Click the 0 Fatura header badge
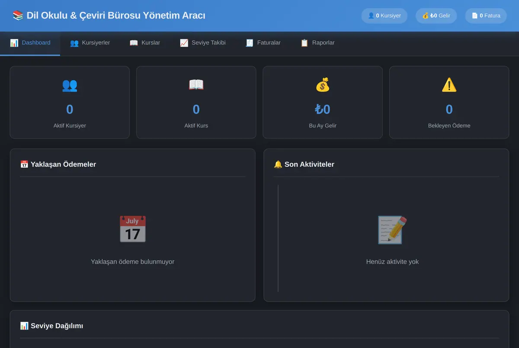Image resolution: width=519 pixels, height=348 pixels. [x=486, y=16]
